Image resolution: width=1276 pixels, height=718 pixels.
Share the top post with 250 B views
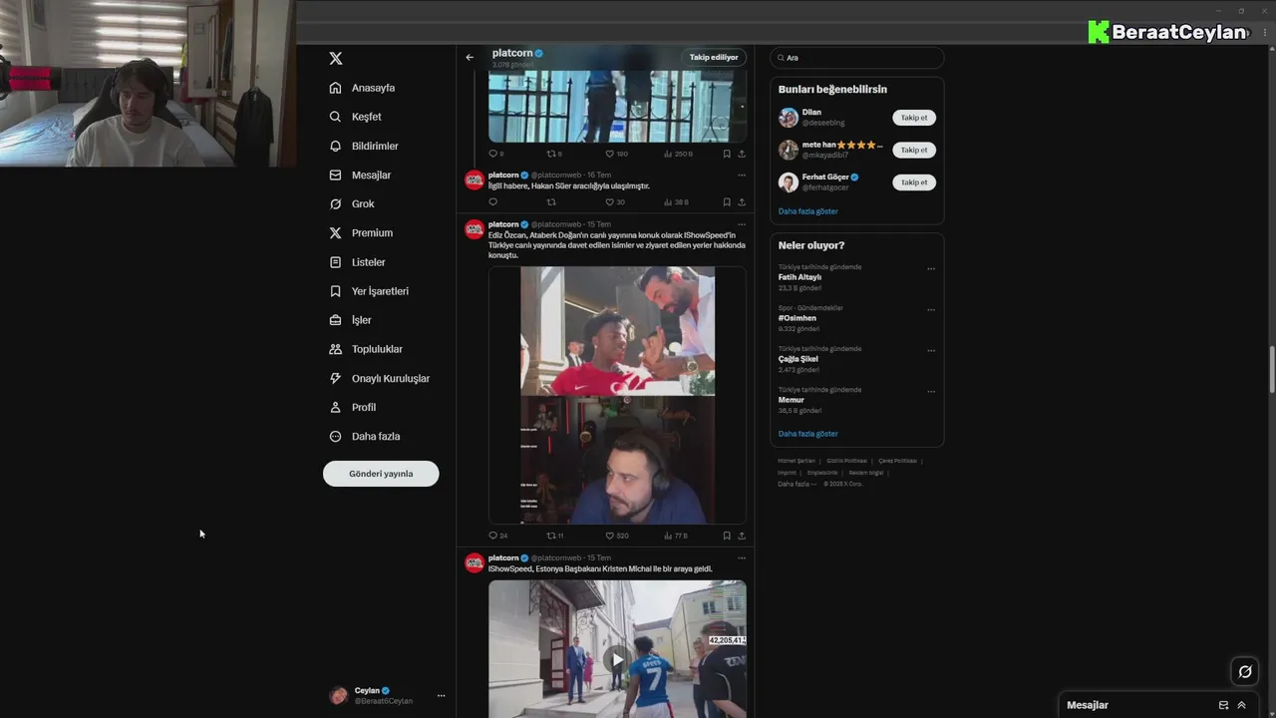tap(742, 154)
